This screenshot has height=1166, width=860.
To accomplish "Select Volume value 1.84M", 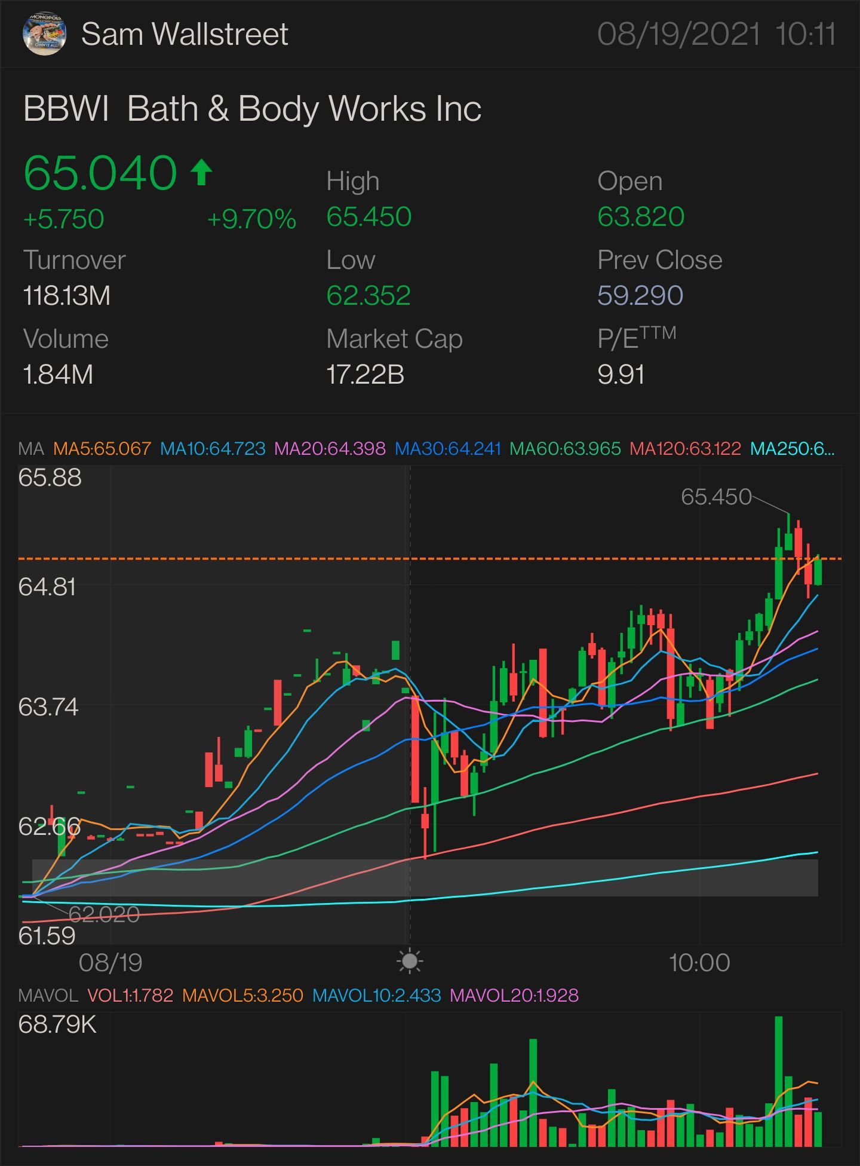I will [x=58, y=375].
